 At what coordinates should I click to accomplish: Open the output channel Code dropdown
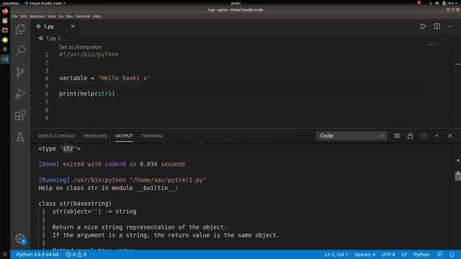[352, 136]
